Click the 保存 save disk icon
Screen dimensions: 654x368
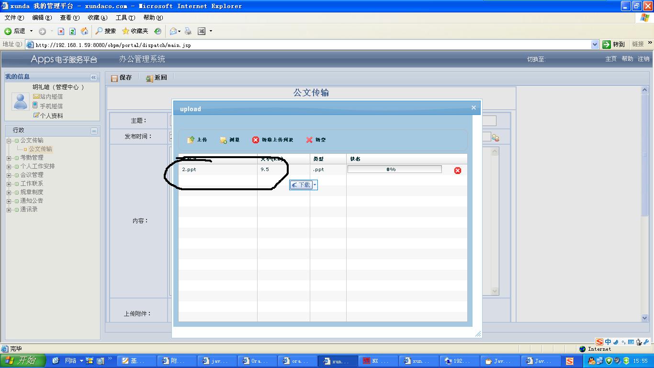pos(114,78)
